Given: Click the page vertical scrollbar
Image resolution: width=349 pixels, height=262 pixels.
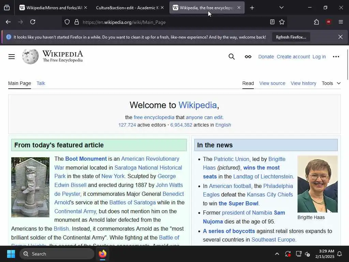Looking at the screenshot, I should click(347, 64).
